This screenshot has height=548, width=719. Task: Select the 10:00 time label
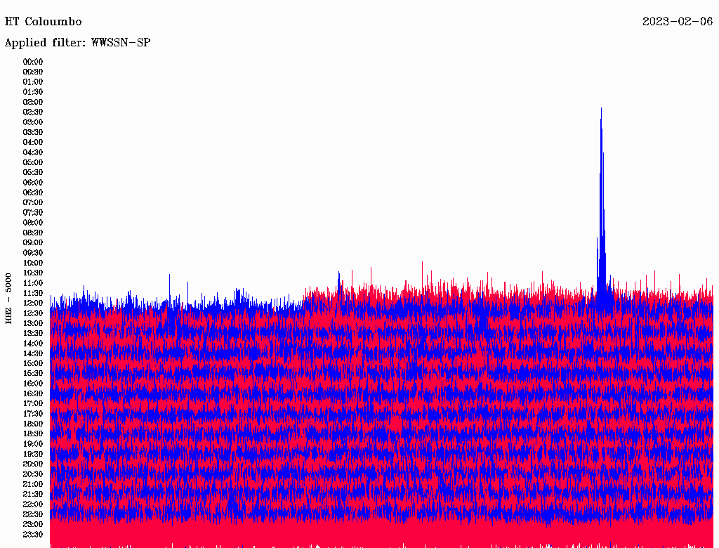33,263
